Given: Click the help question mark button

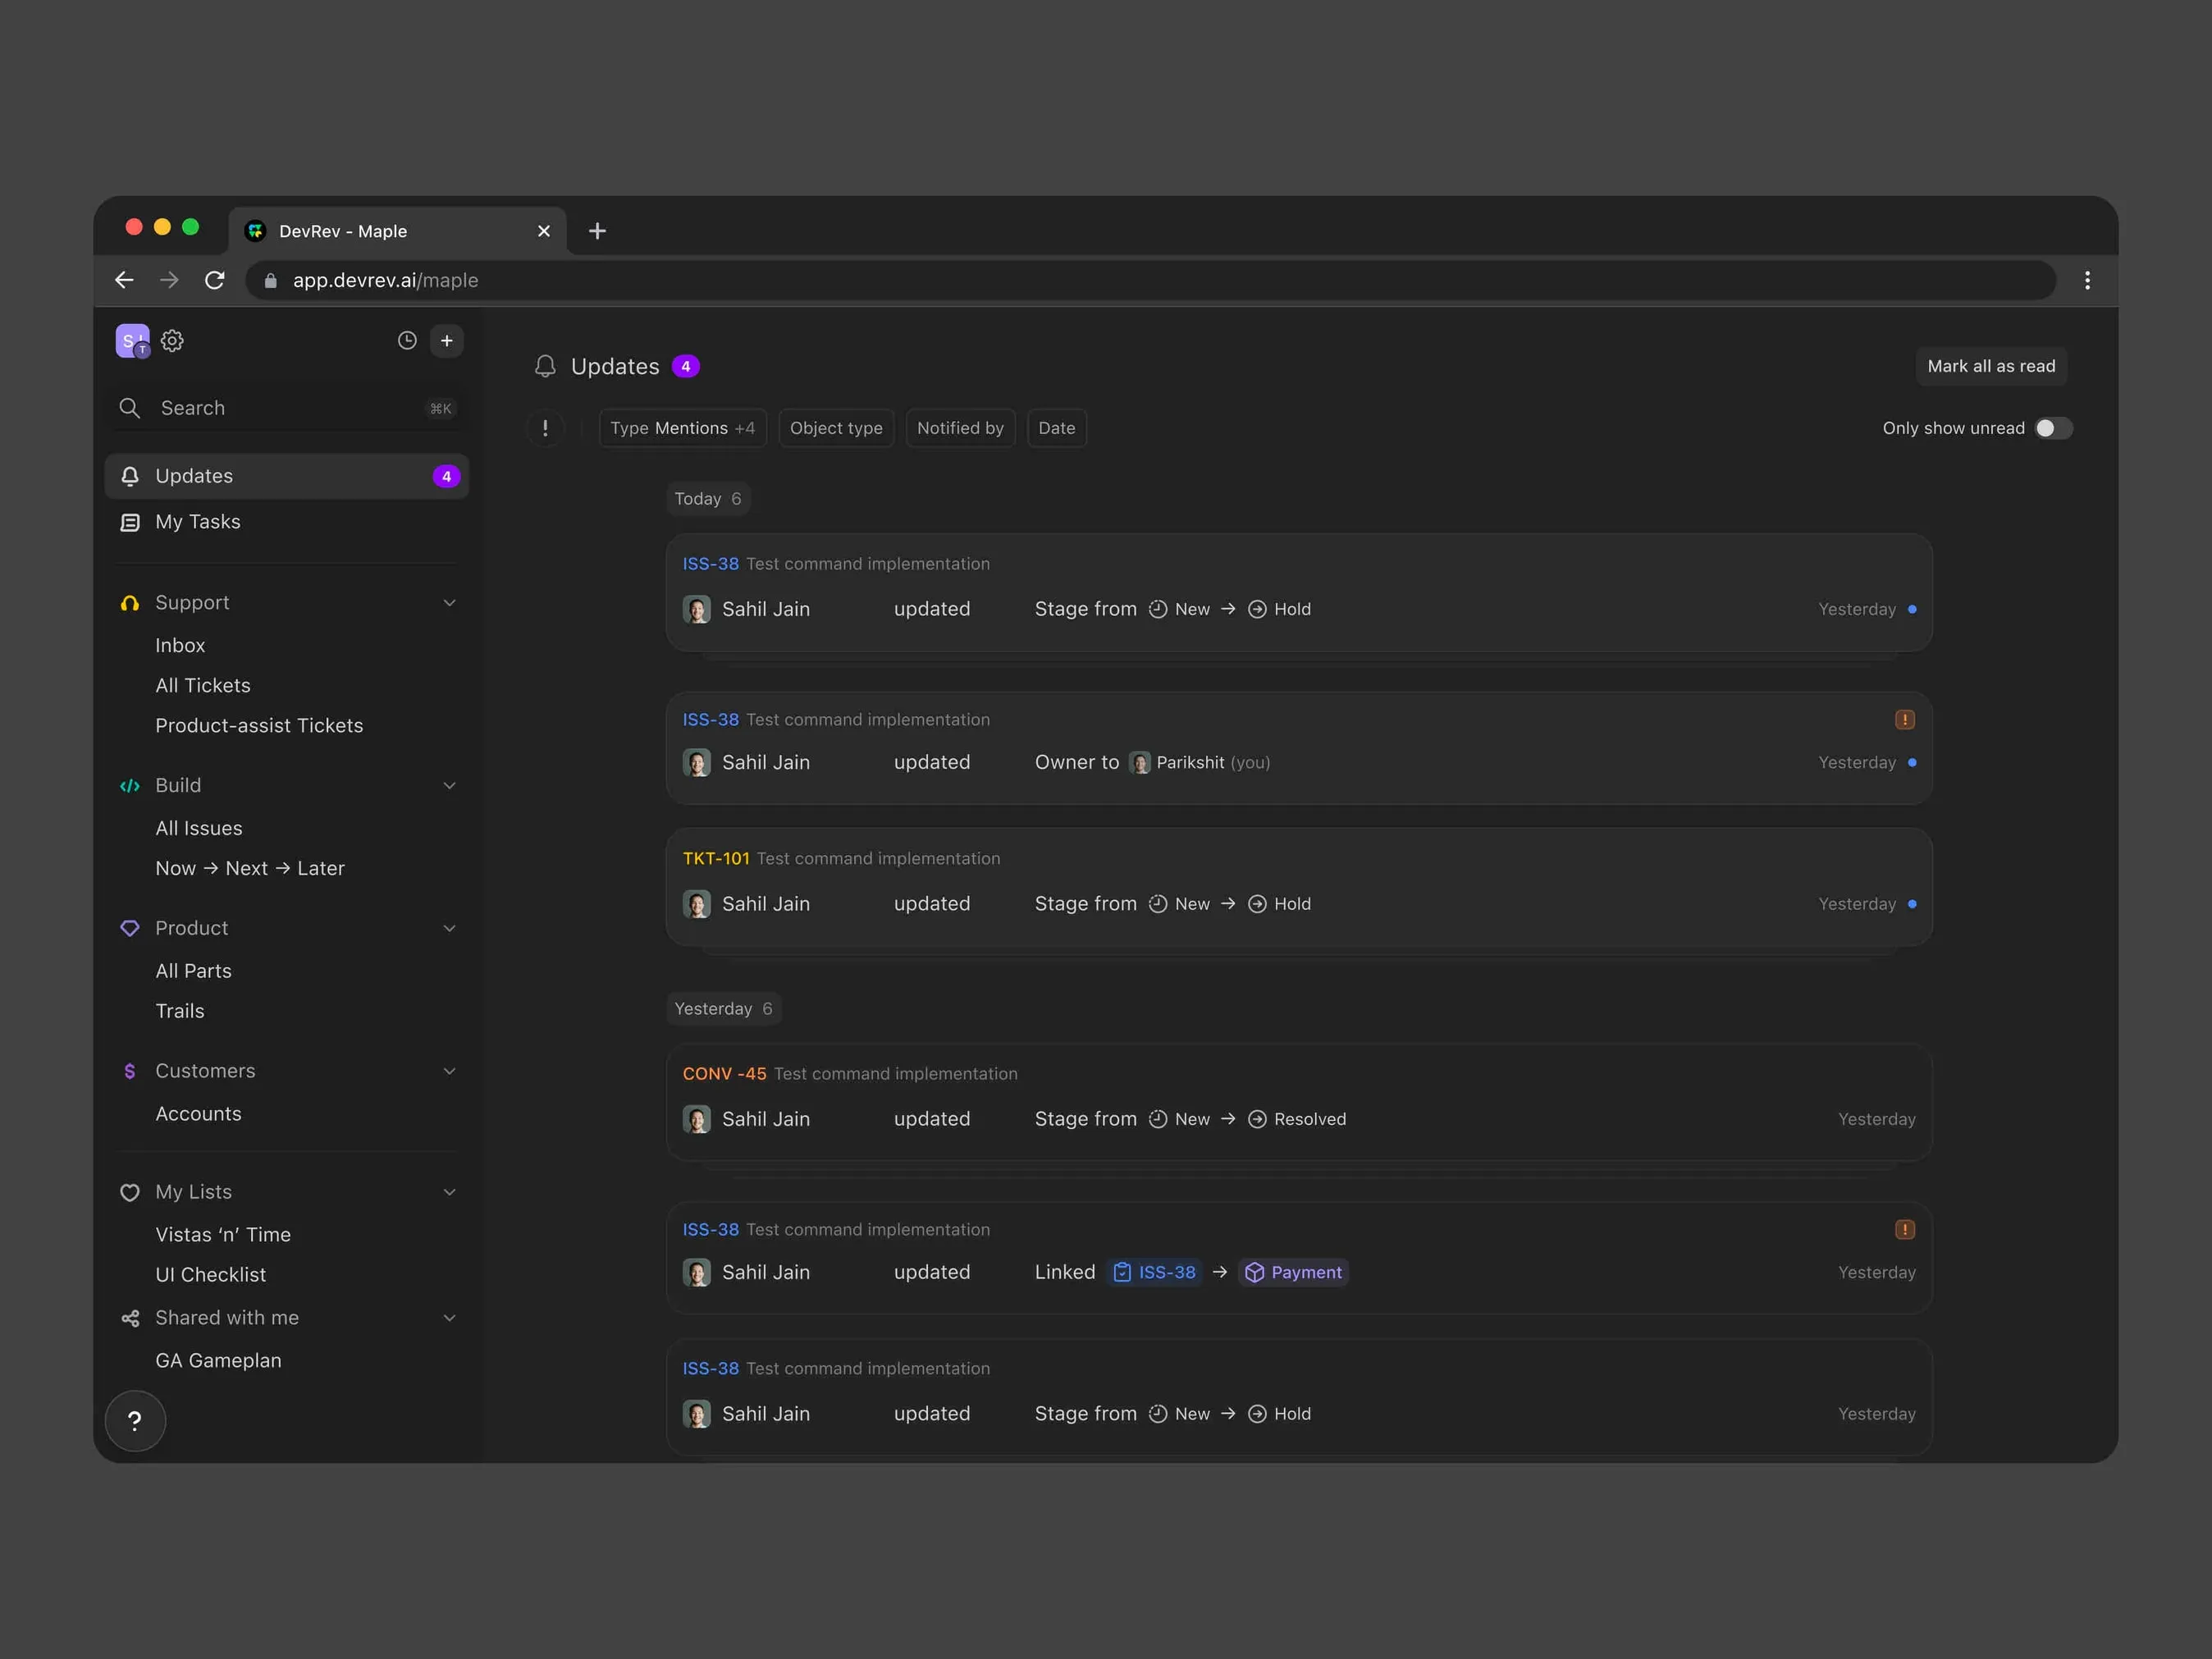Looking at the screenshot, I should (x=135, y=1421).
